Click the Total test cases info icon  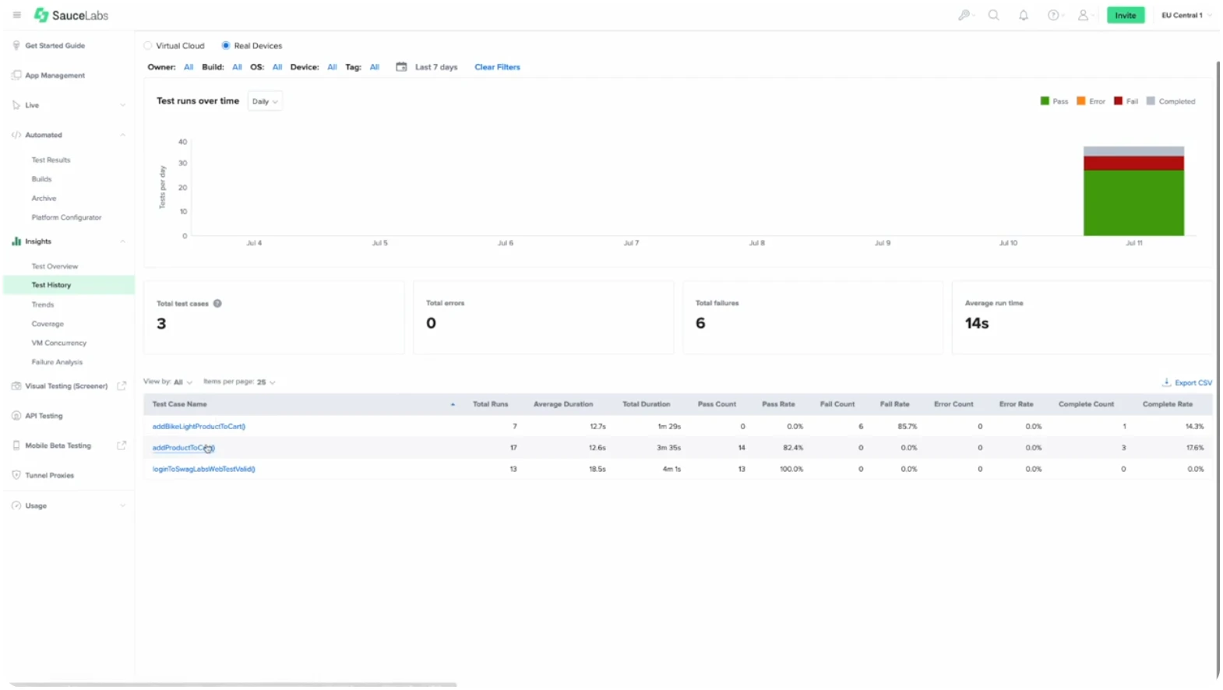[217, 304]
